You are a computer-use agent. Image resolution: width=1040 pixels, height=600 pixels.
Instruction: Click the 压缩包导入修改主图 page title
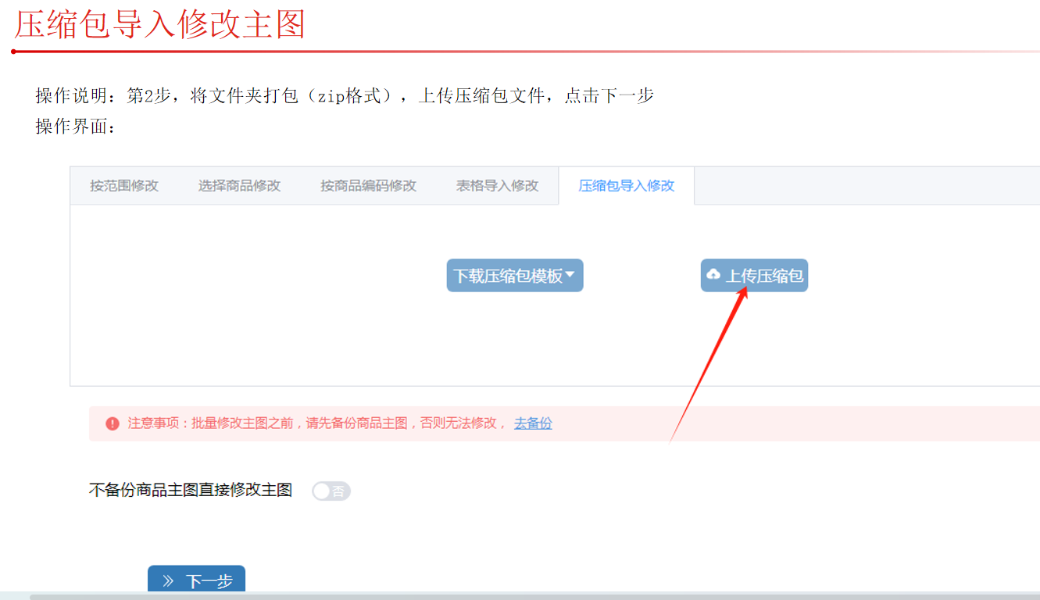click(159, 25)
